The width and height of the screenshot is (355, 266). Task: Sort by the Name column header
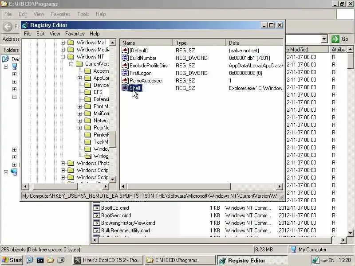146,43
